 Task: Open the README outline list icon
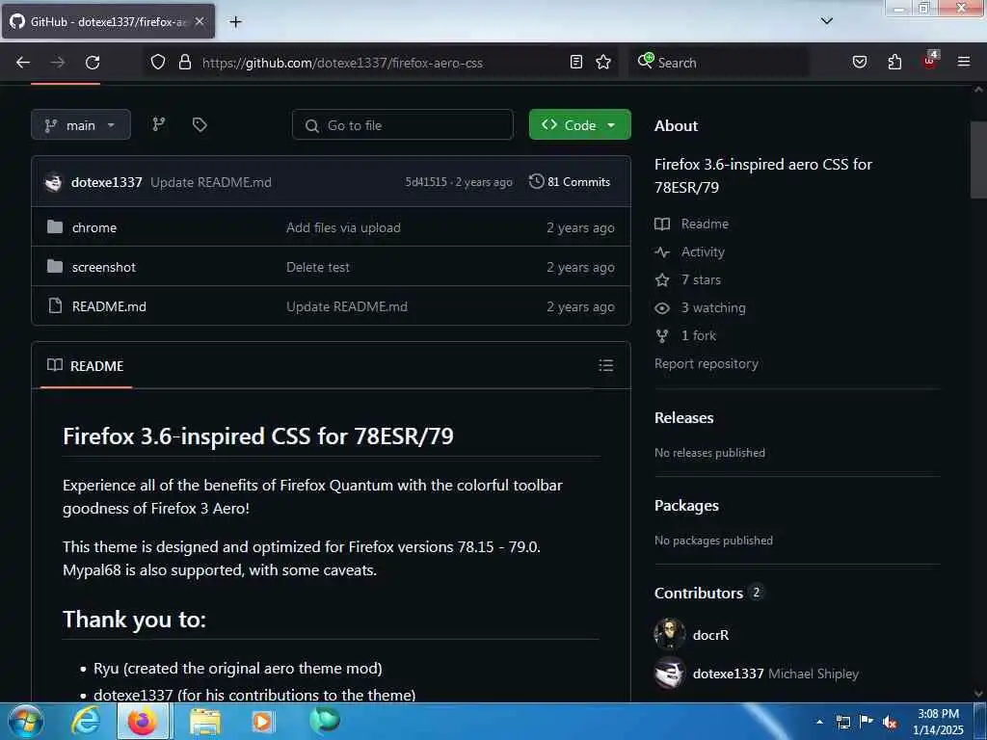605,365
